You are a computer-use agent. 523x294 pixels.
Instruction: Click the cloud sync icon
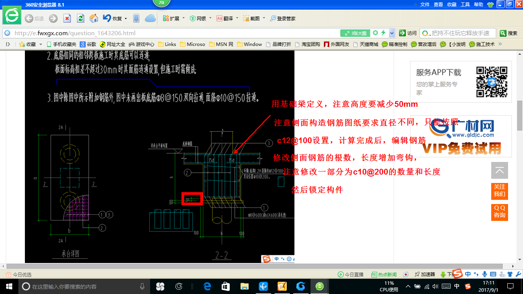(x=150, y=18)
